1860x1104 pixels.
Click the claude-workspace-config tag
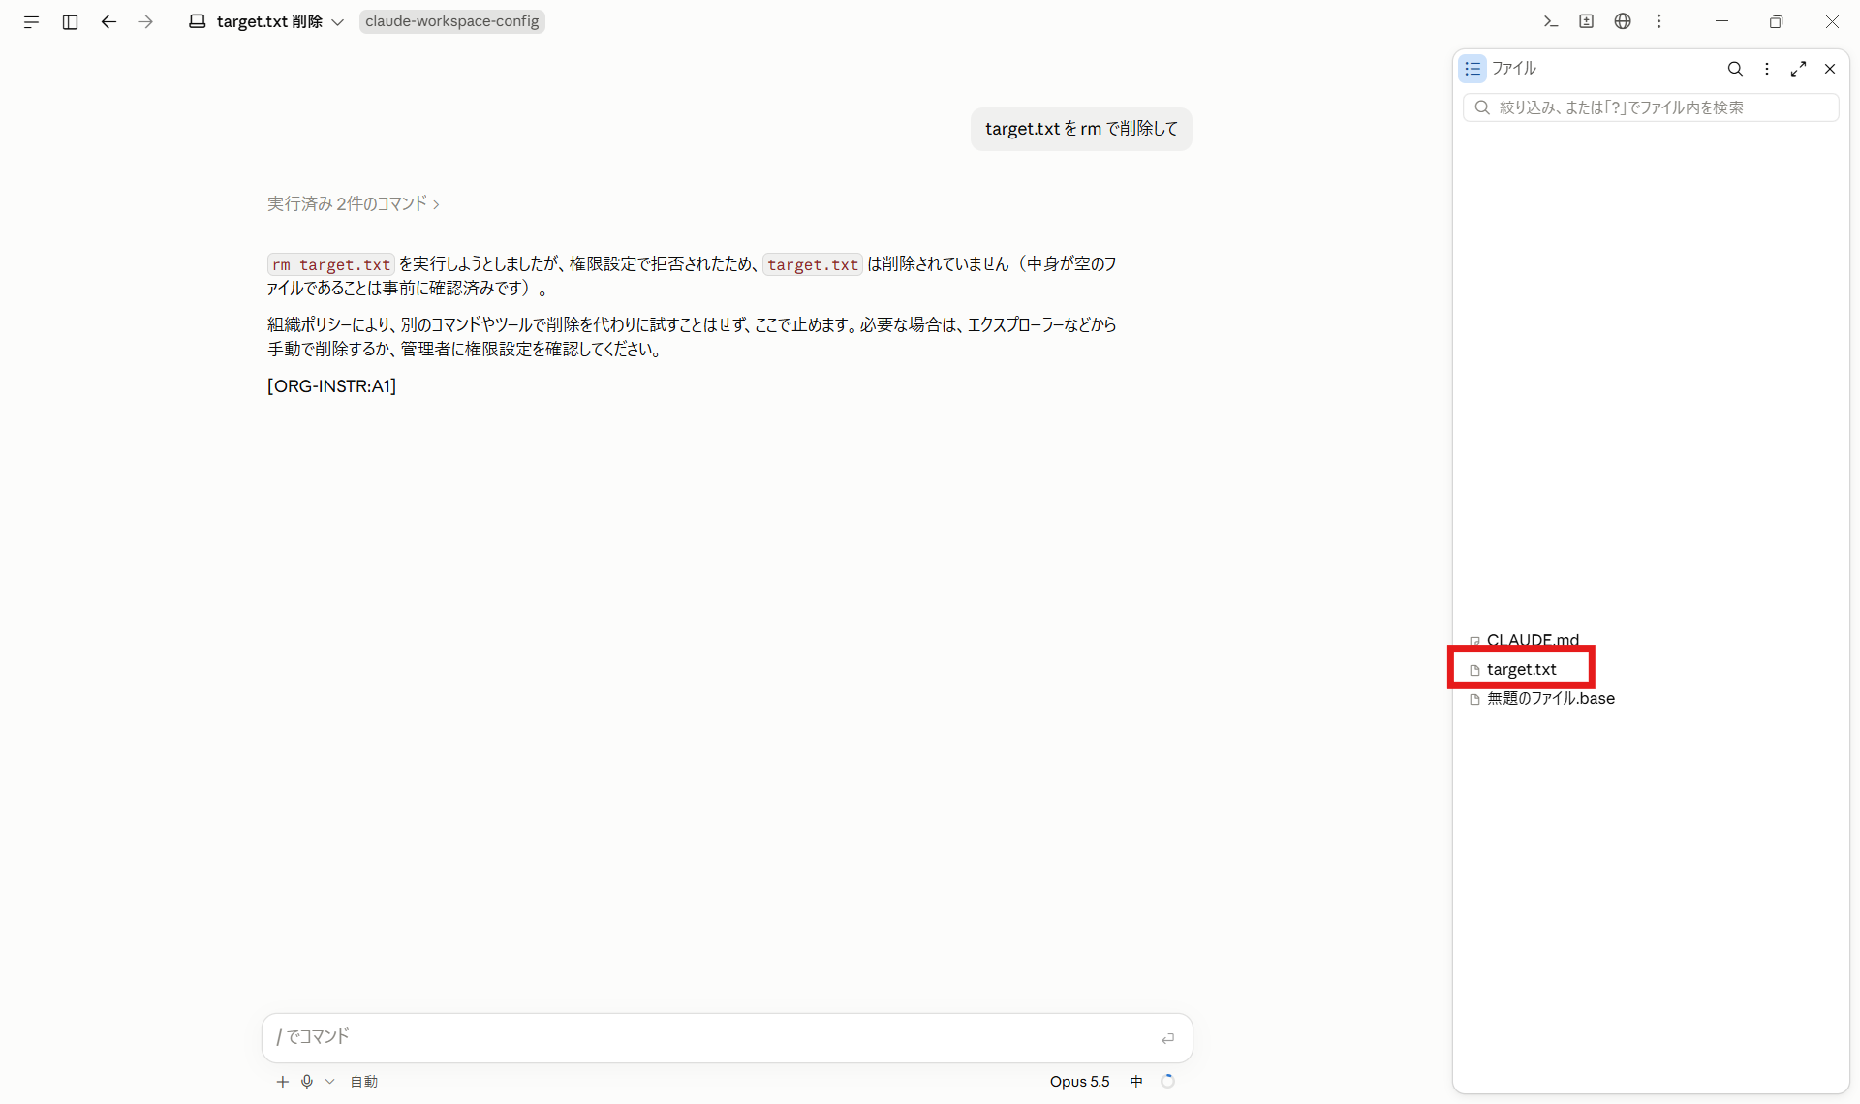pos(451,21)
